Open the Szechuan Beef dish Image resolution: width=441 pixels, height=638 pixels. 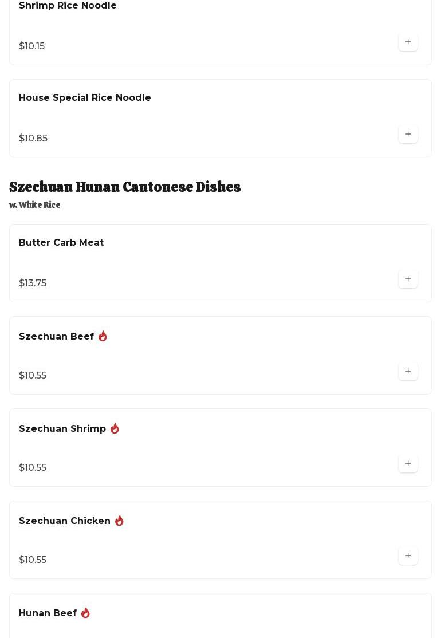56,337
